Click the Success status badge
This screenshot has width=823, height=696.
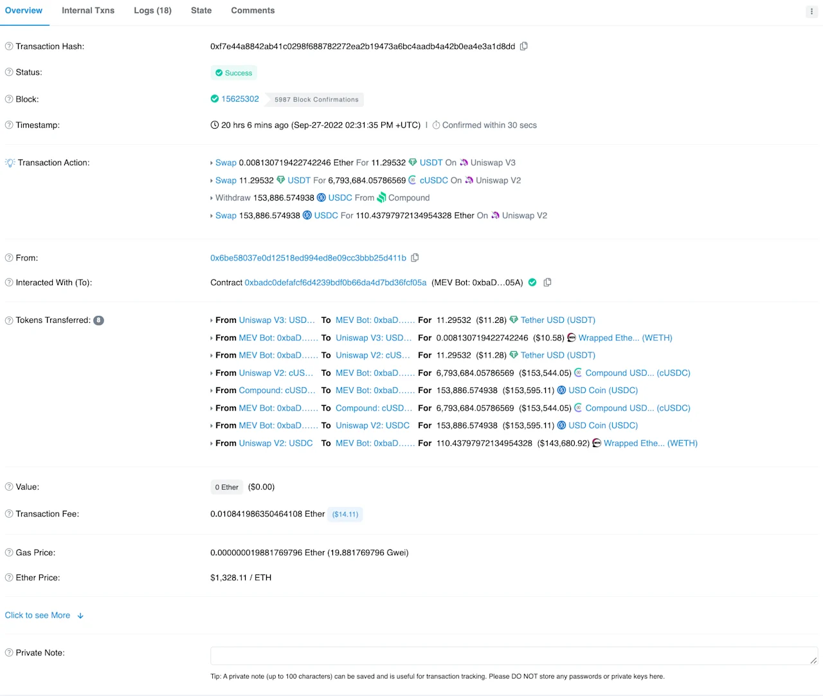click(x=234, y=73)
